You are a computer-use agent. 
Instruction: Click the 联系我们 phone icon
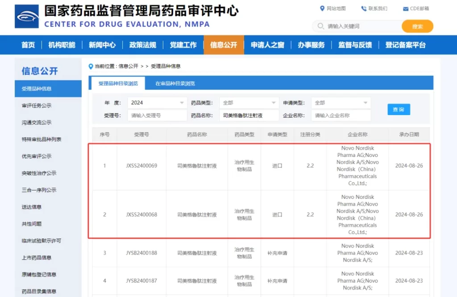tap(364, 8)
